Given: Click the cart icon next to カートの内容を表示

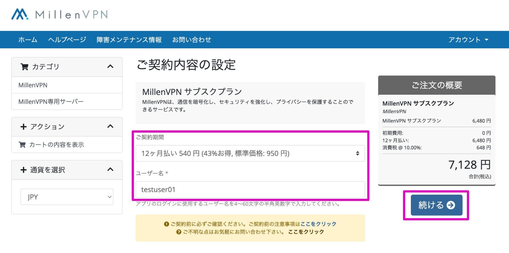Looking at the screenshot, I should (x=22, y=144).
